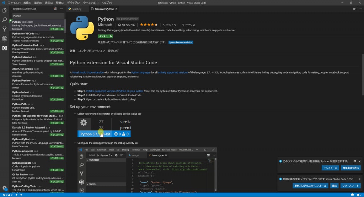Open the Manage gear in activity bar
The width and height of the screenshot is (364, 197).
[x=4, y=188]
